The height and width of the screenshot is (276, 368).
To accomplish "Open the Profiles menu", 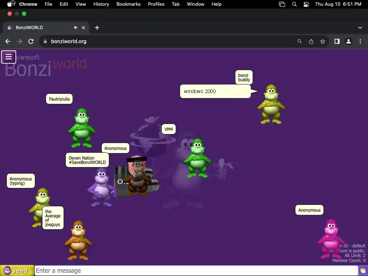I will [156, 4].
